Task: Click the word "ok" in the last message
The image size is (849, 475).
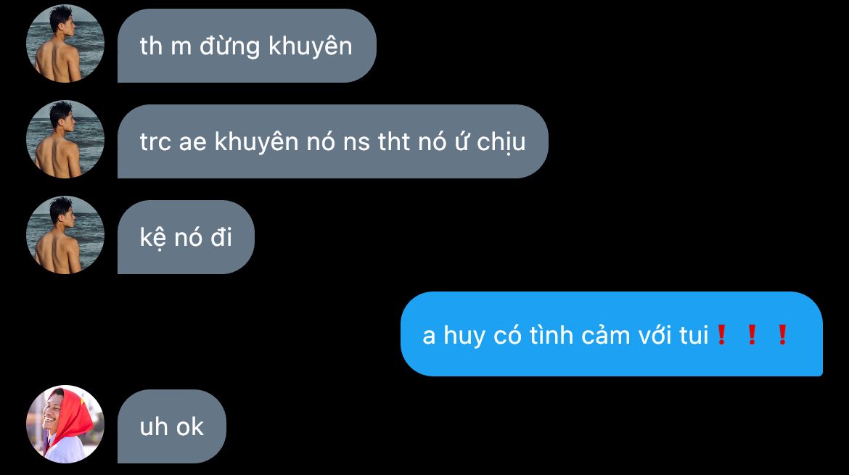Action: coord(190,427)
